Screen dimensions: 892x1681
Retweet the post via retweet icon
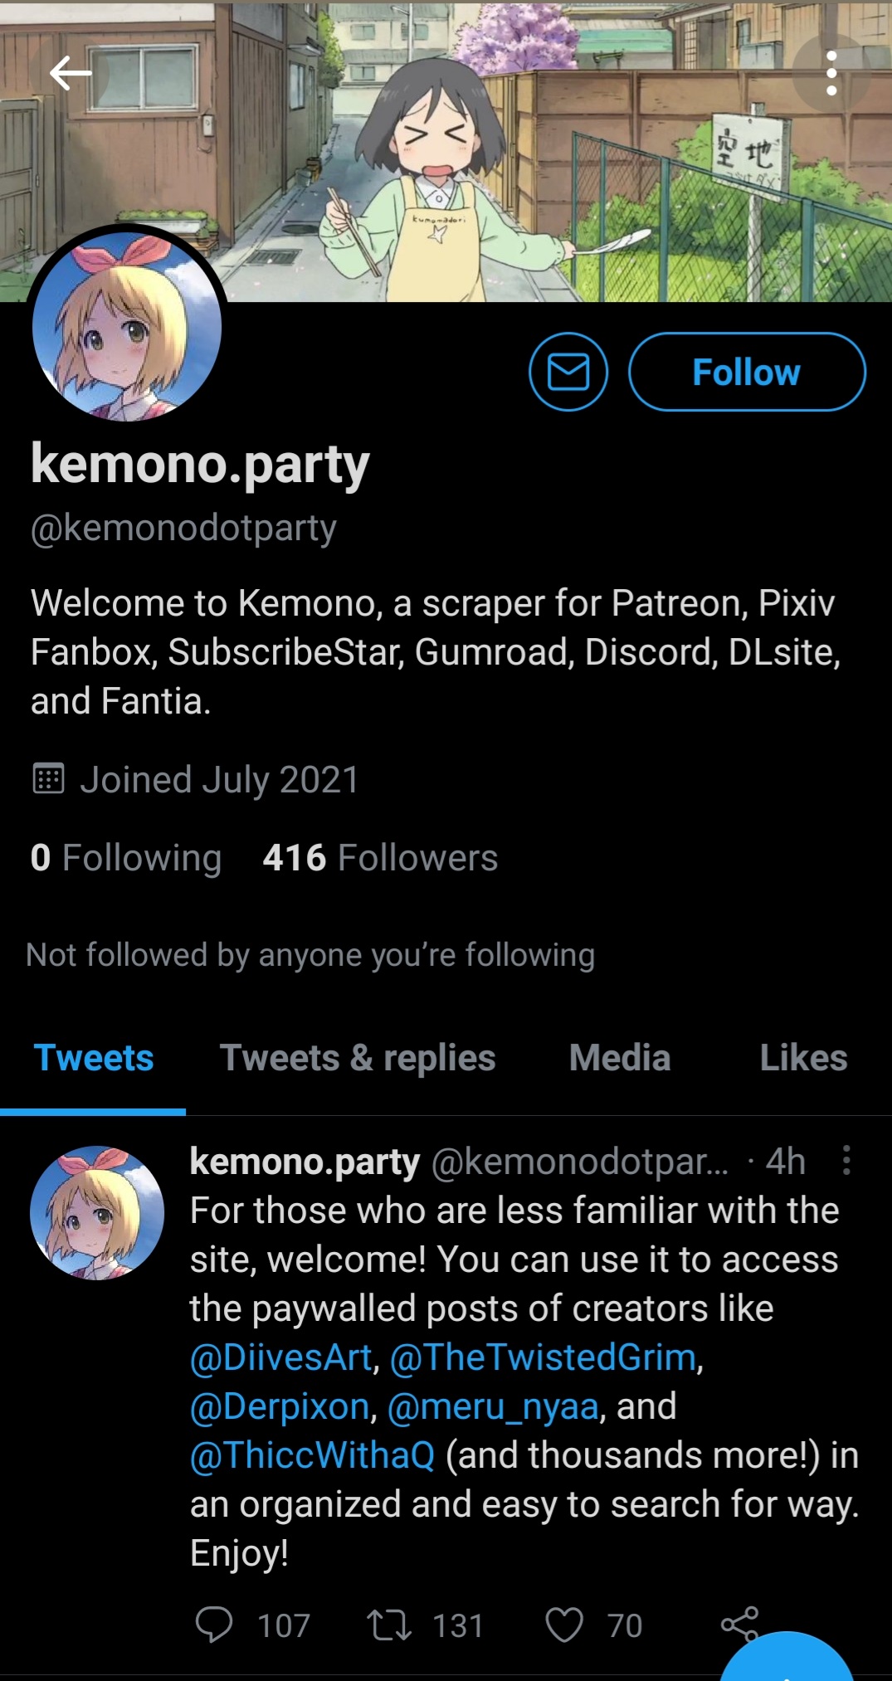389,1625
